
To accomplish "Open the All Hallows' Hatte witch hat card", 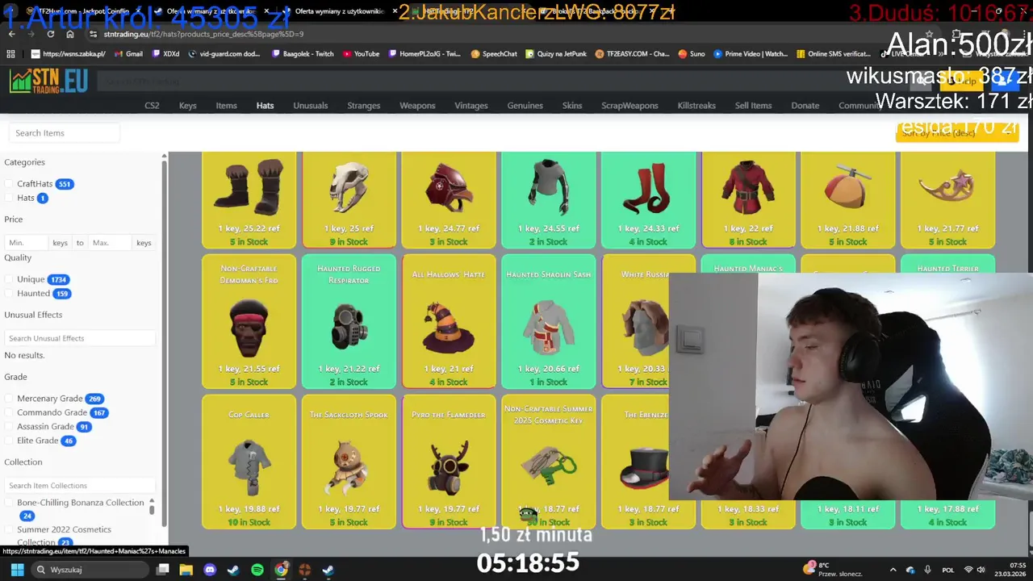I will (x=449, y=322).
